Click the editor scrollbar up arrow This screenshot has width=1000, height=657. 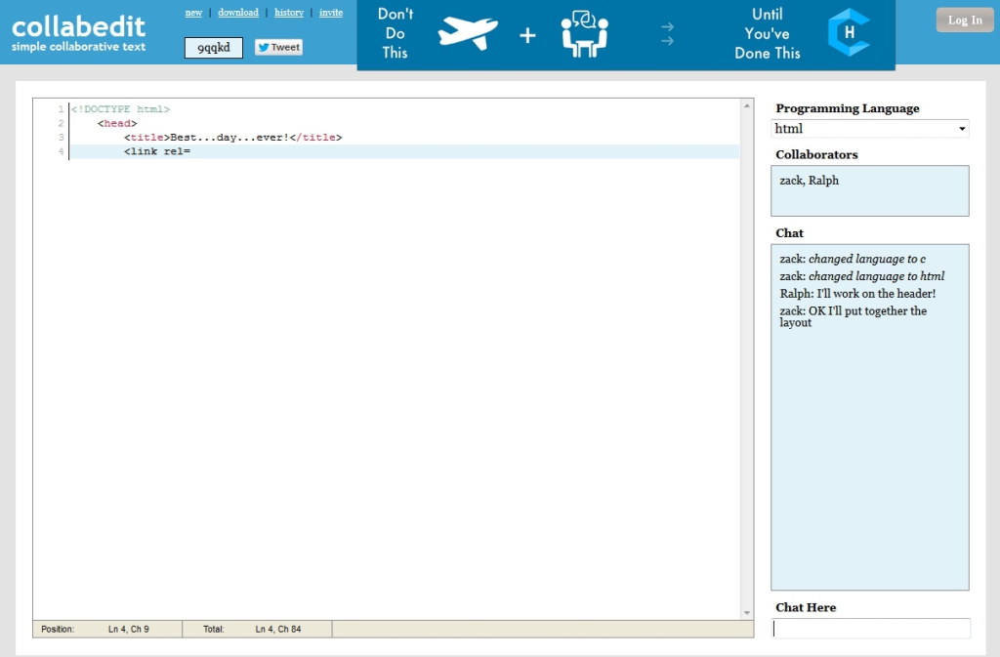tap(747, 105)
